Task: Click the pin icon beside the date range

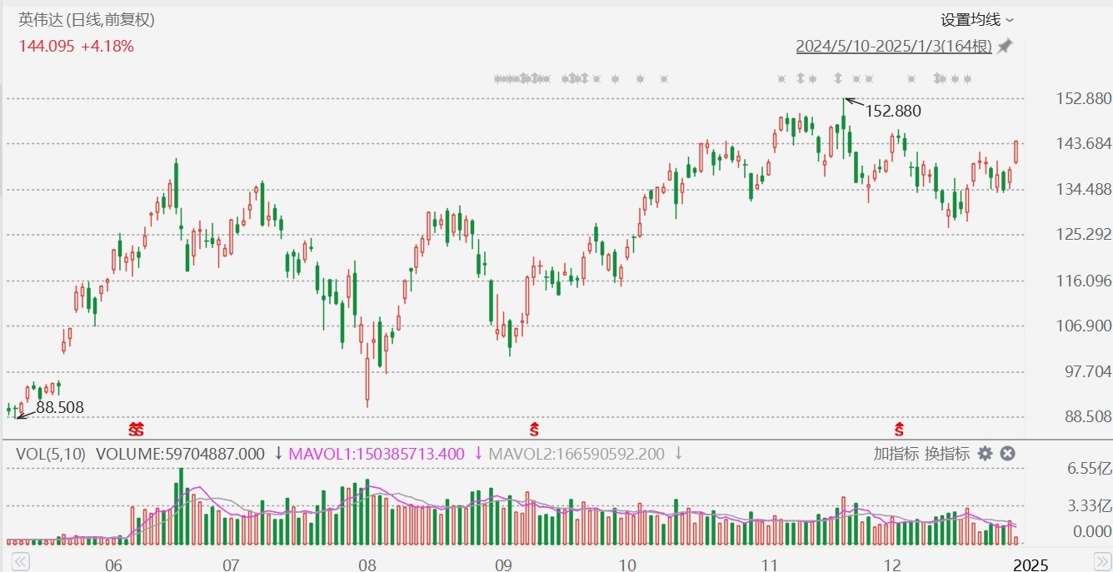Action: [x=1006, y=47]
